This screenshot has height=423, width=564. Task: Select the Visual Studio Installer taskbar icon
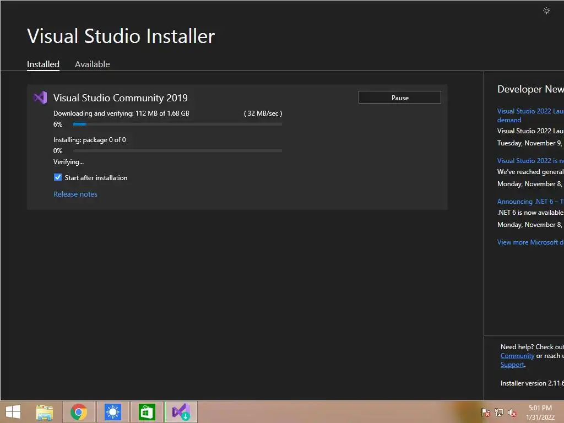click(x=181, y=412)
